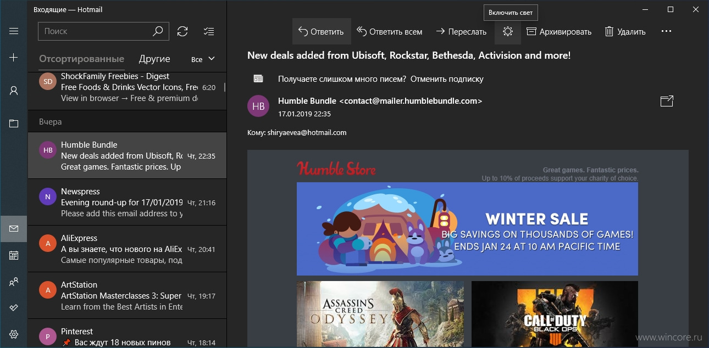Archive message with Архивировать
This screenshot has height=348, width=709.
pyautogui.click(x=559, y=31)
